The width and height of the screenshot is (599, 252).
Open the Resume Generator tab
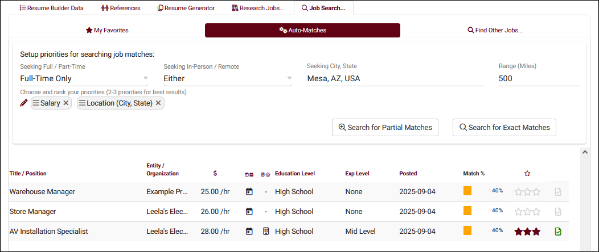[186, 8]
